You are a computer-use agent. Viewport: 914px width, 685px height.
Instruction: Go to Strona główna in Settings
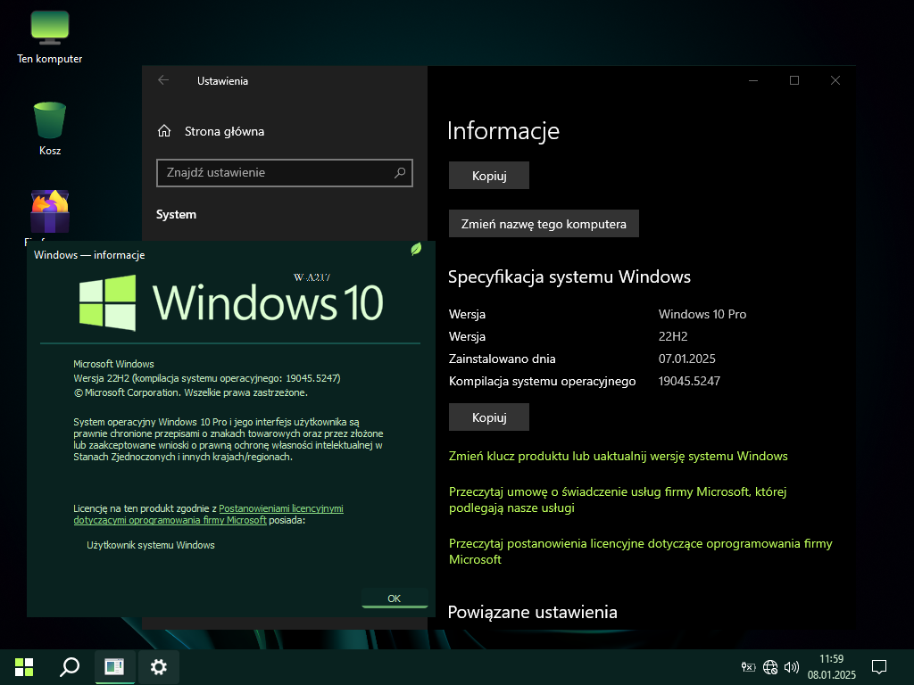coord(223,131)
